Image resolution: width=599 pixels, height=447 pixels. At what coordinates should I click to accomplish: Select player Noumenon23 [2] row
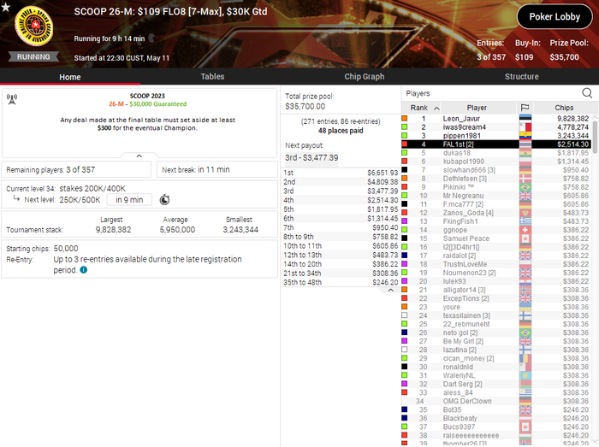pos(495,273)
